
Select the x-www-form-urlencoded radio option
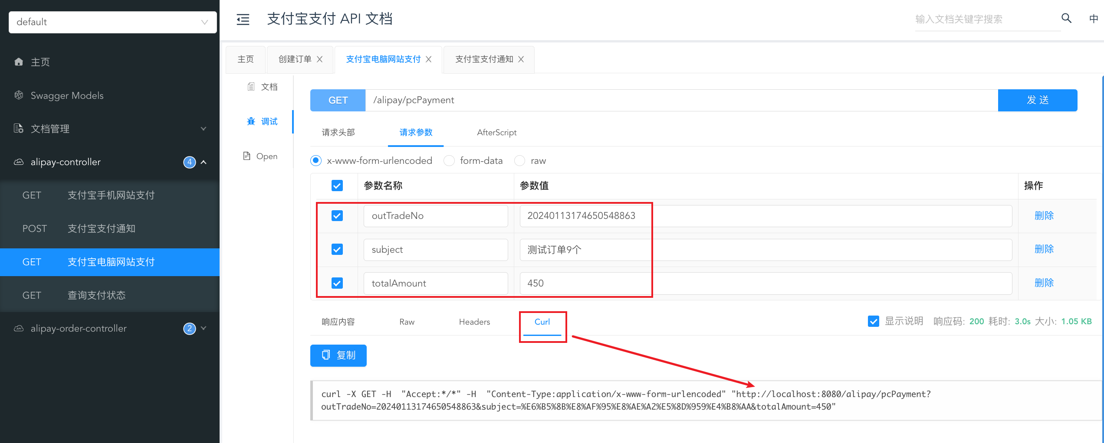[x=316, y=161]
